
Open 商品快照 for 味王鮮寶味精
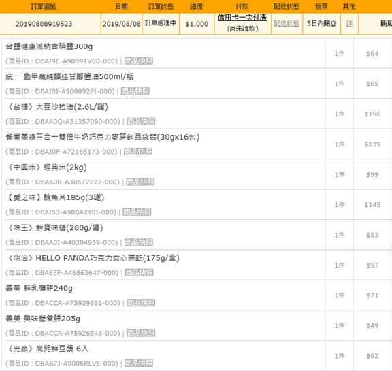click(x=139, y=242)
